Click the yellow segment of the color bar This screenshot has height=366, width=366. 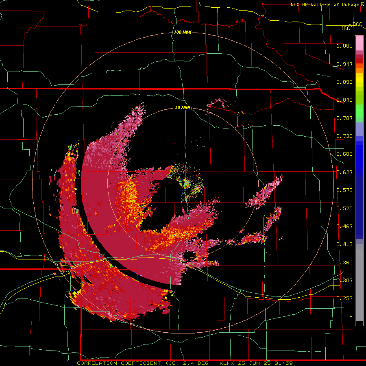tap(359, 80)
